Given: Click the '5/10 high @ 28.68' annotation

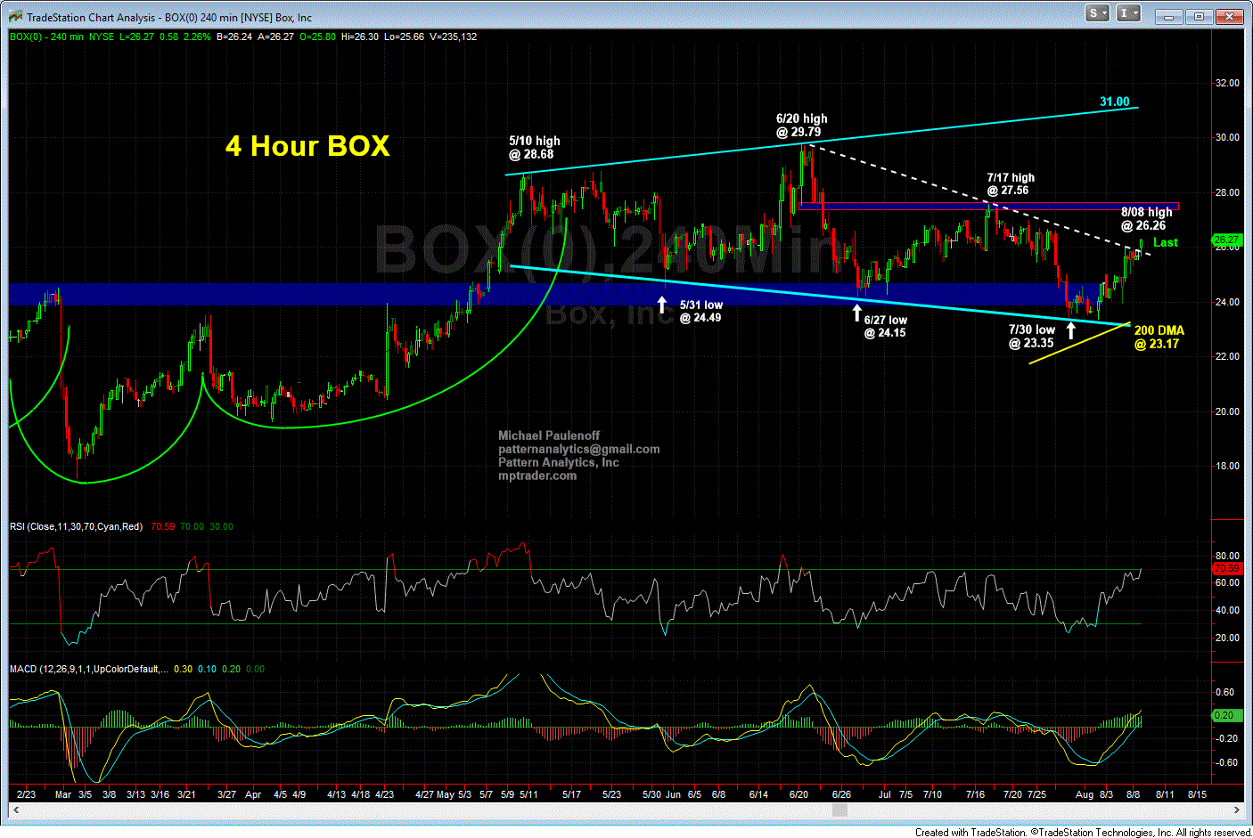Looking at the screenshot, I should tap(534, 147).
